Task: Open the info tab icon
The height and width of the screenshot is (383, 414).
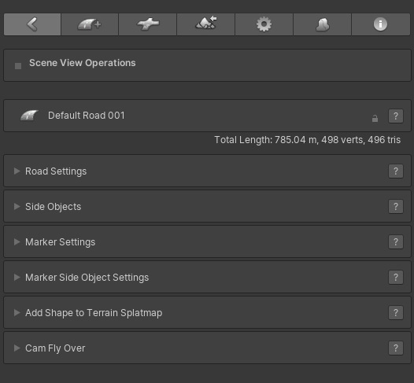Action: click(380, 24)
